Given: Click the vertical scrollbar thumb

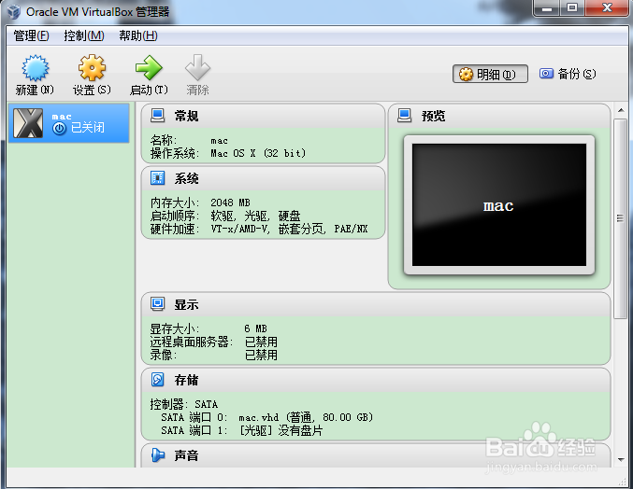Looking at the screenshot, I should (621, 218).
